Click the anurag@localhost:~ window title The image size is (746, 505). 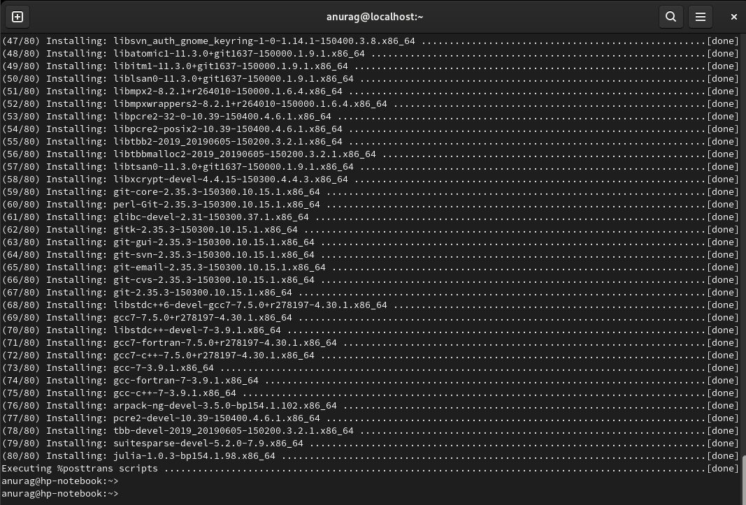tap(375, 17)
